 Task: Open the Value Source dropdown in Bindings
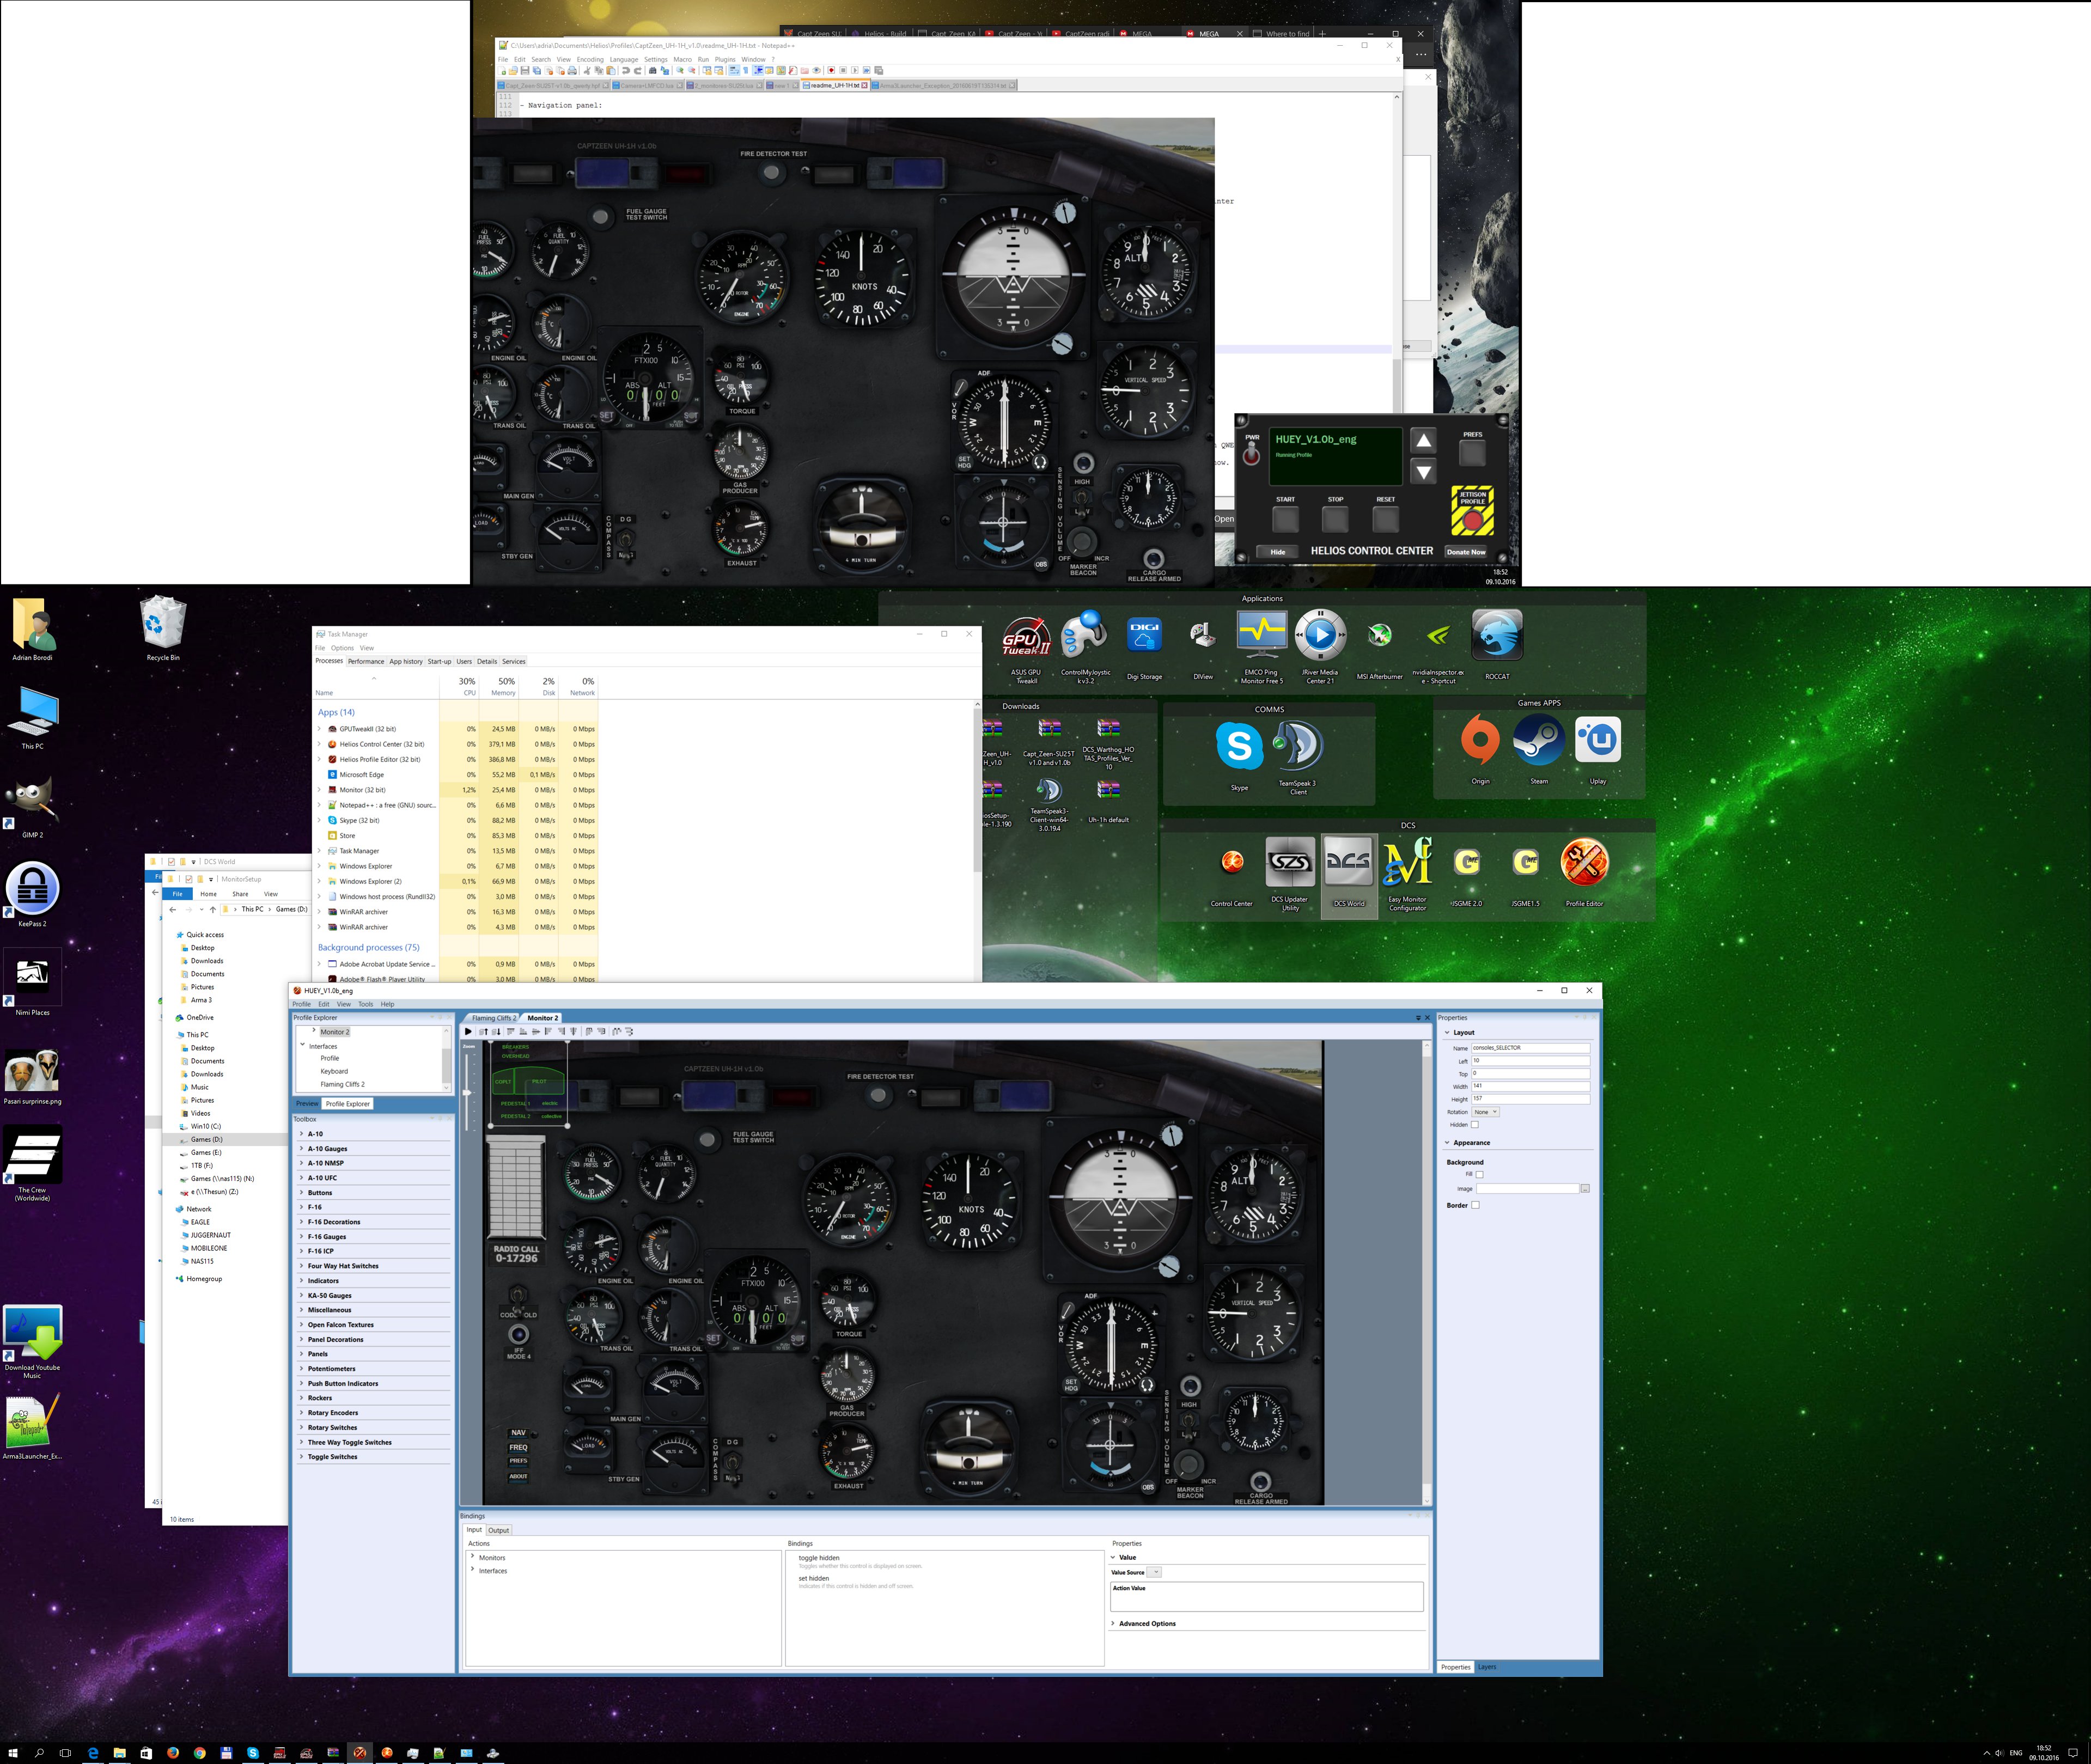click(x=1154, y=1572)
